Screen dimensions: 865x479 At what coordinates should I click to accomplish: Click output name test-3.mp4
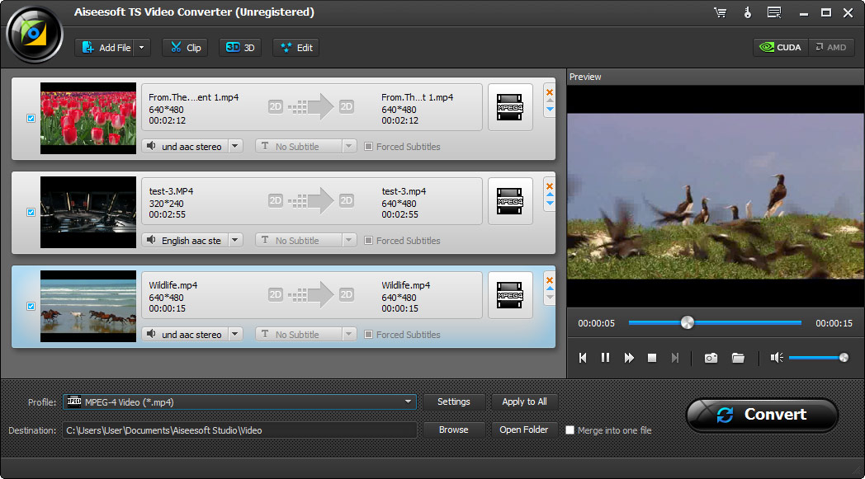pyautogui.click(x=404, y=191)
